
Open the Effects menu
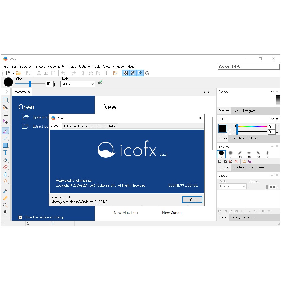coord(40,67)
